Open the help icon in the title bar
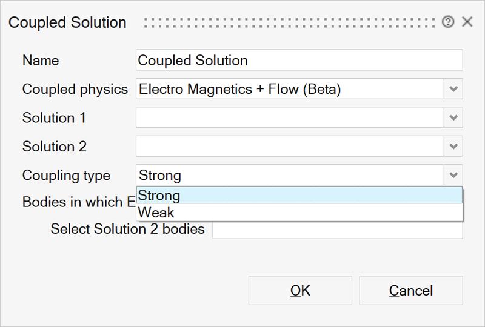485x327 pixels. tap(448, 22)
